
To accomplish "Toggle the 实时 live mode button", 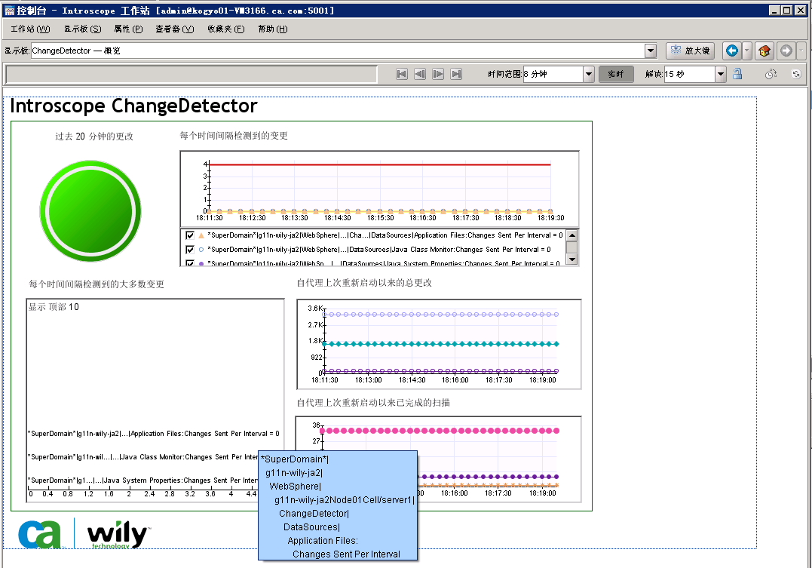I will [616, 74].
